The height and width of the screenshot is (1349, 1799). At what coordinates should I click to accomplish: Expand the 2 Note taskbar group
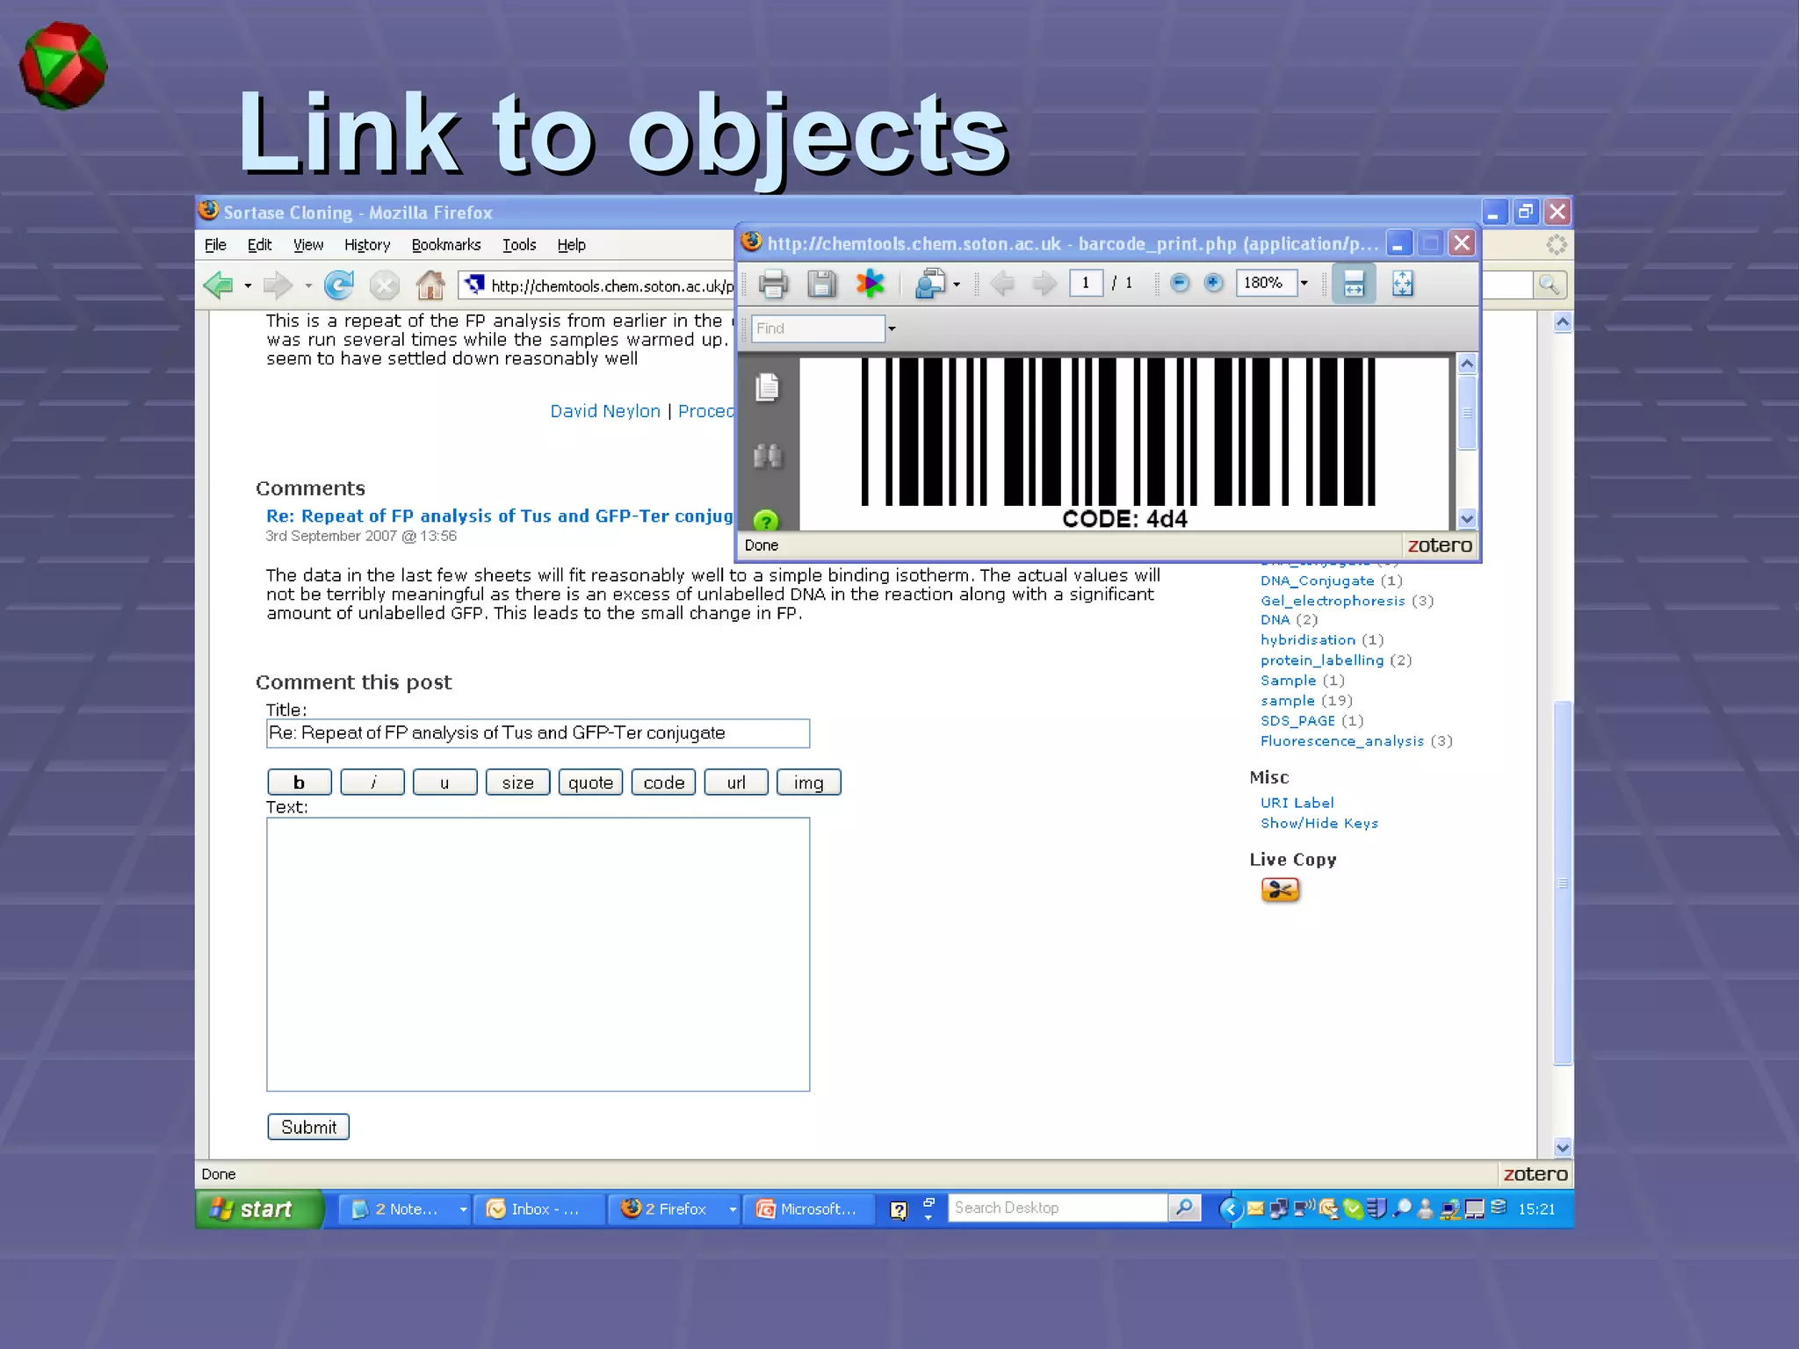pos(463,1209)
